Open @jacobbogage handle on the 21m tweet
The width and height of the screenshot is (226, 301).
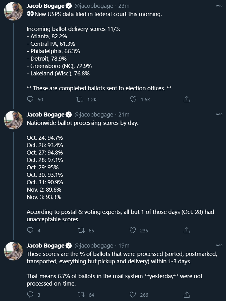pyautogui.click(x=94, y=115)
